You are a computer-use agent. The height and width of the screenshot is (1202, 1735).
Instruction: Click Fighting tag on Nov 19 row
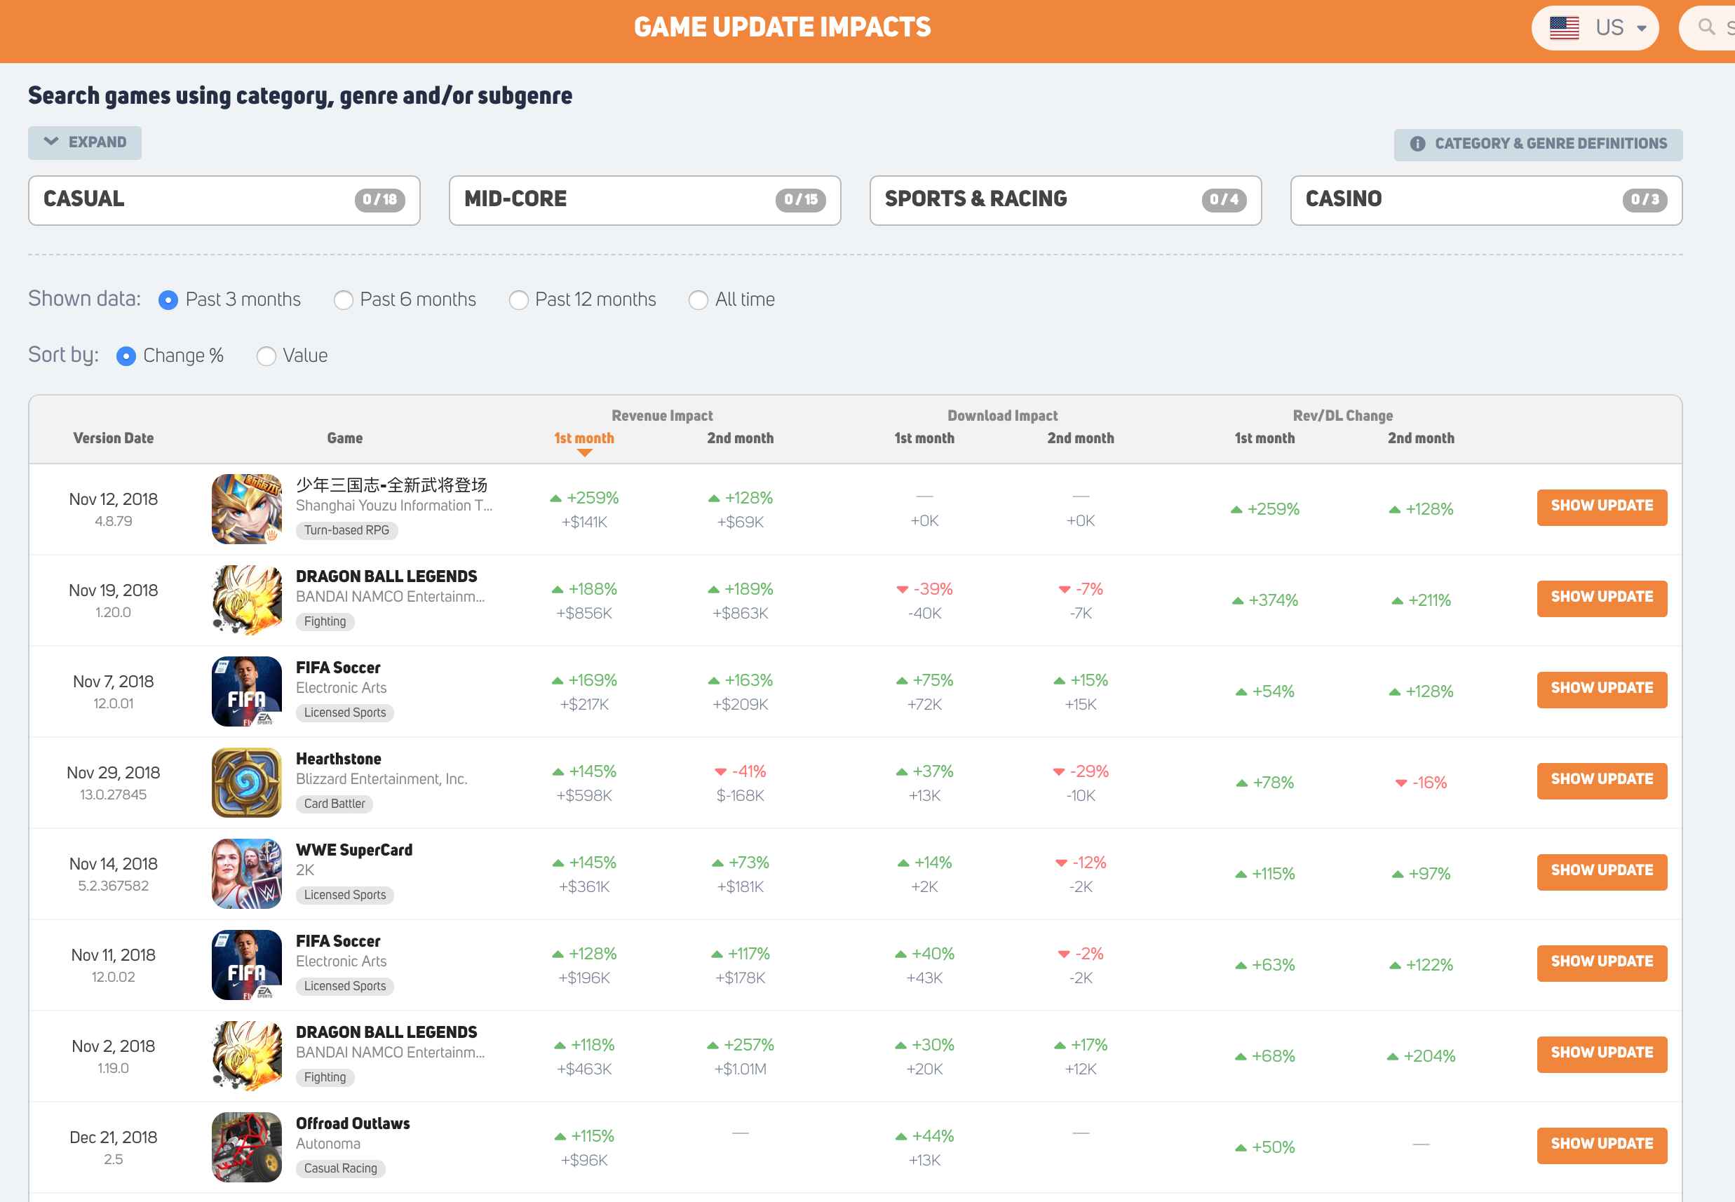pyautogui.click(x=325, y=622)
